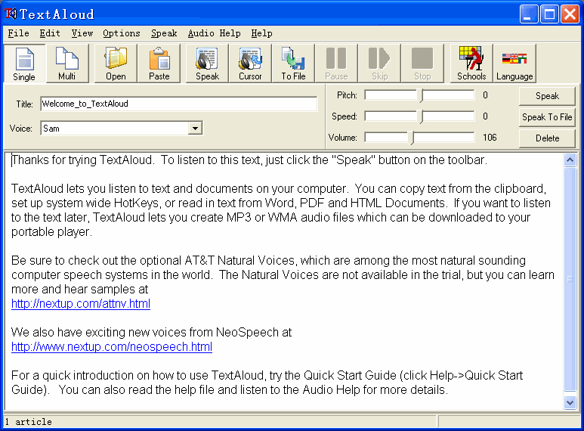
Task: Click the 'Speed:' label
Action: pos(345,116)
